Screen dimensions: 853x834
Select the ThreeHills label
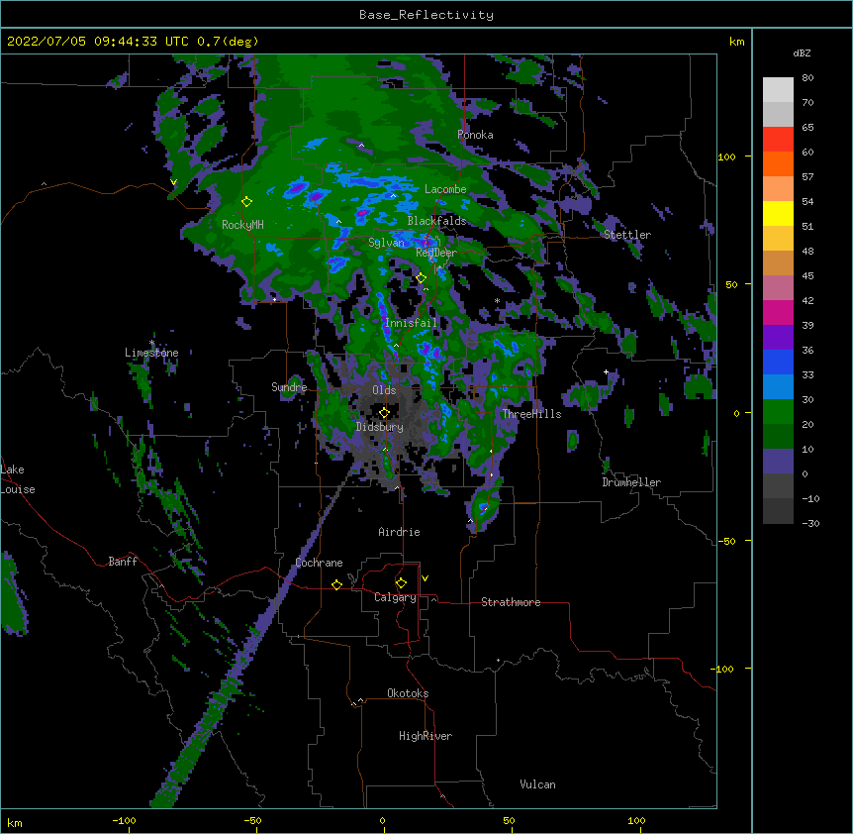click(x=531, y=414)
